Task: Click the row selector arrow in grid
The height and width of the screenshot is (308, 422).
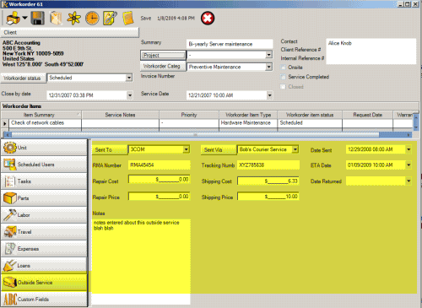Action: [x=5, y=123]
